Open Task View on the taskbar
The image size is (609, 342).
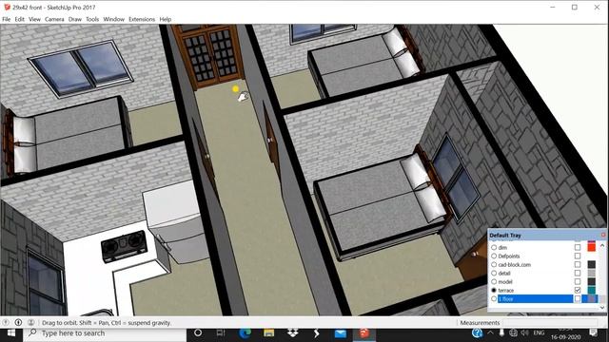[x=220, y=332]
